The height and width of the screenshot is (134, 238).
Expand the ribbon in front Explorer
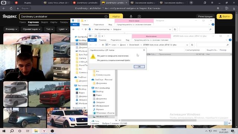(x=226, y=40)
